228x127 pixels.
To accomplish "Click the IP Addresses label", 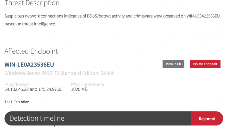I will 17,84.
